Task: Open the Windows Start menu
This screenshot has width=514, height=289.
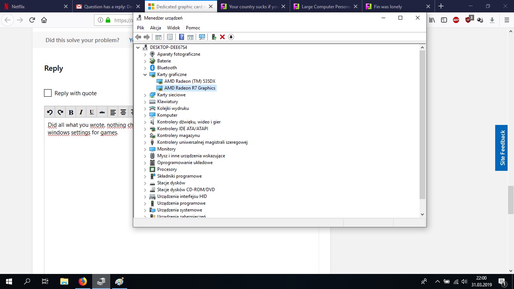Action: pos(9,281)
